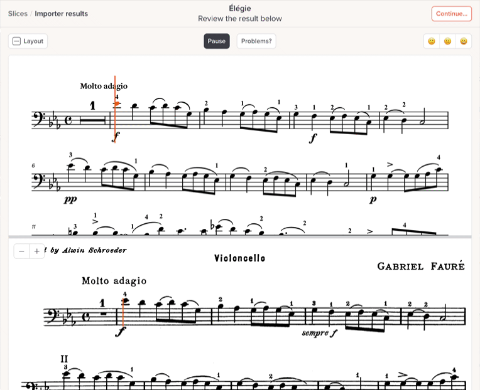Image resolution: width=480 pixels, height=390 pixels.
Task: Open the Problems? report button
Action: tap(256, 41)
